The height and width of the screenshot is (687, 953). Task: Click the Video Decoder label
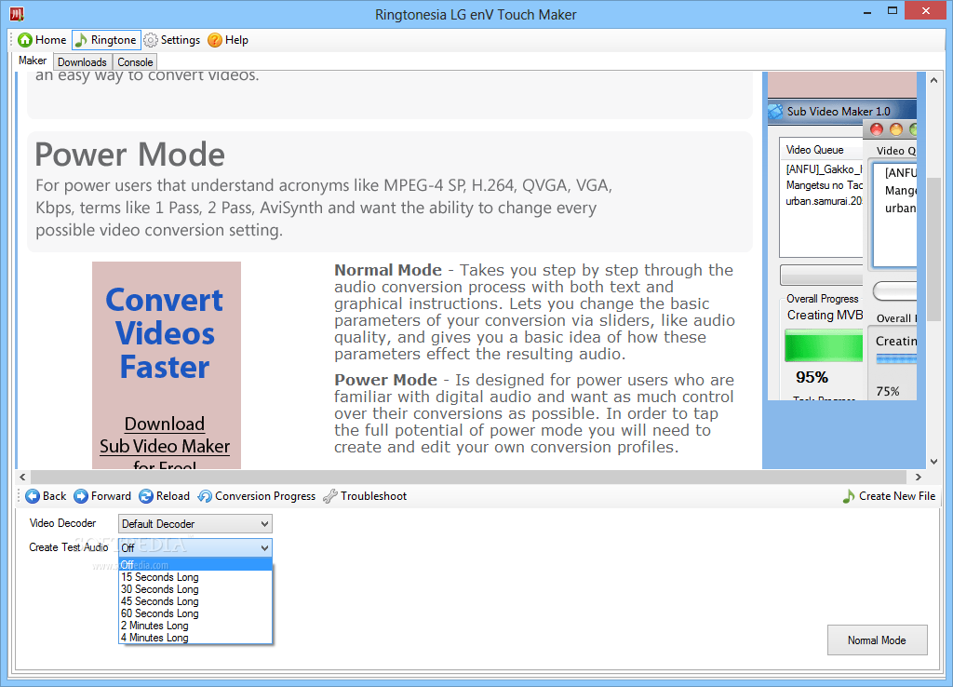pos(62,523)
